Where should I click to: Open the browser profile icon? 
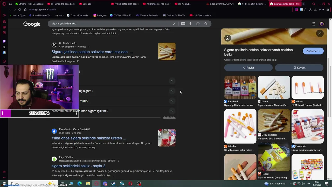[x=310, y=10]
